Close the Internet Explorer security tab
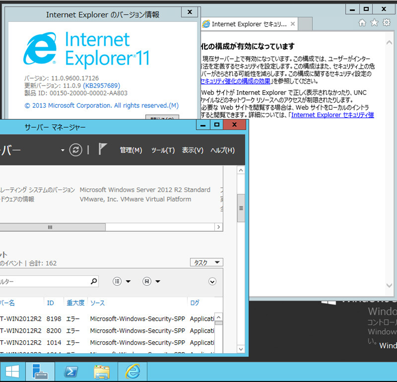Screen dimensions: 397x382 click(293, 24)
